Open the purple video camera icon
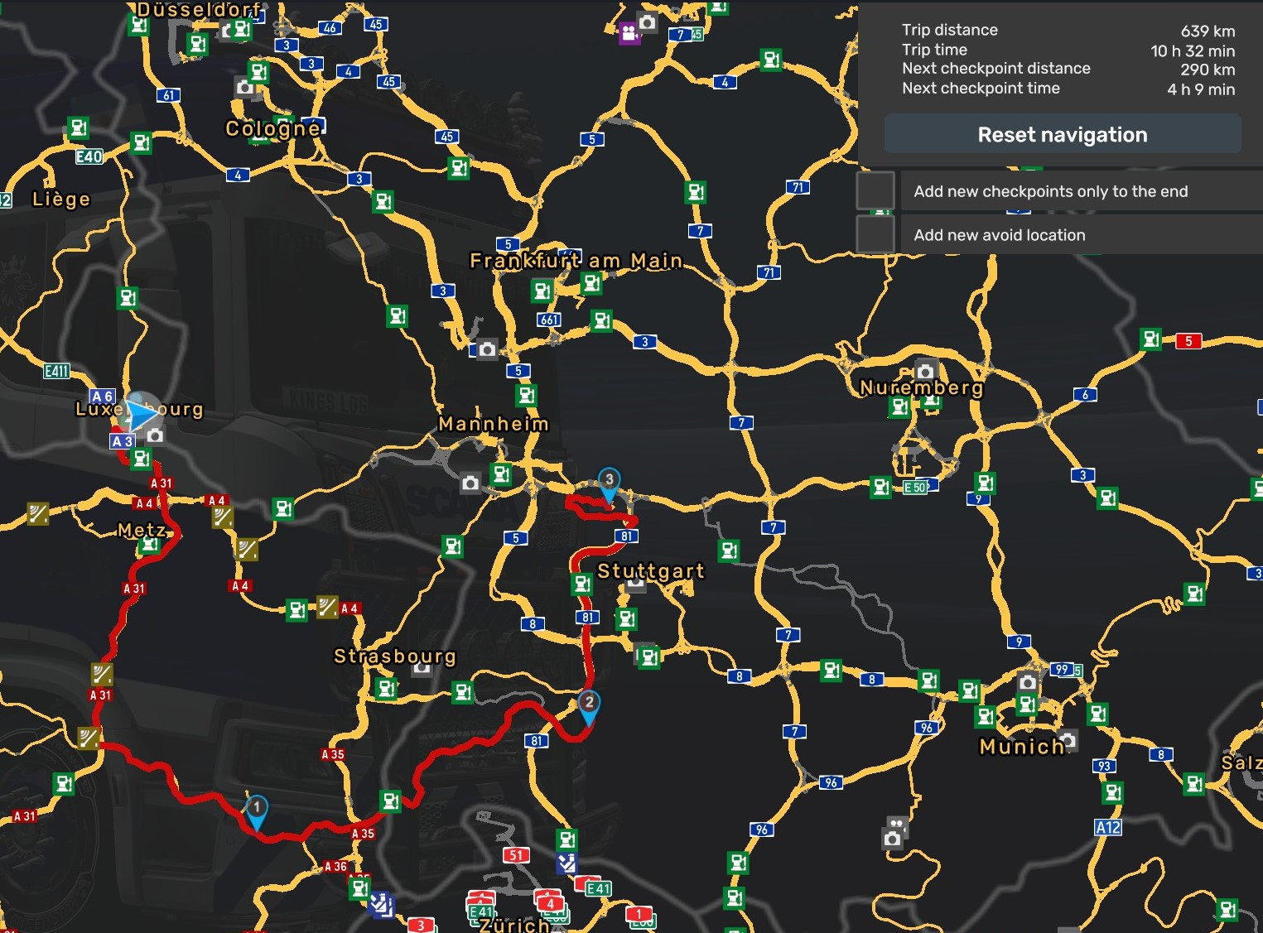1263x933 pixels. (629, 33)
